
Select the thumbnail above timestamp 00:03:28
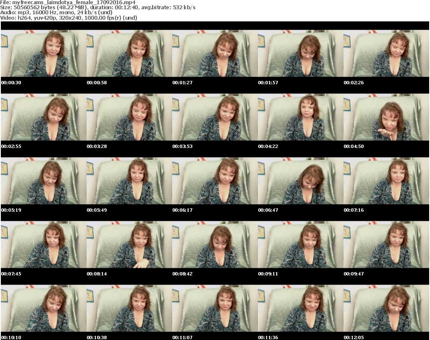coord(129,117)
